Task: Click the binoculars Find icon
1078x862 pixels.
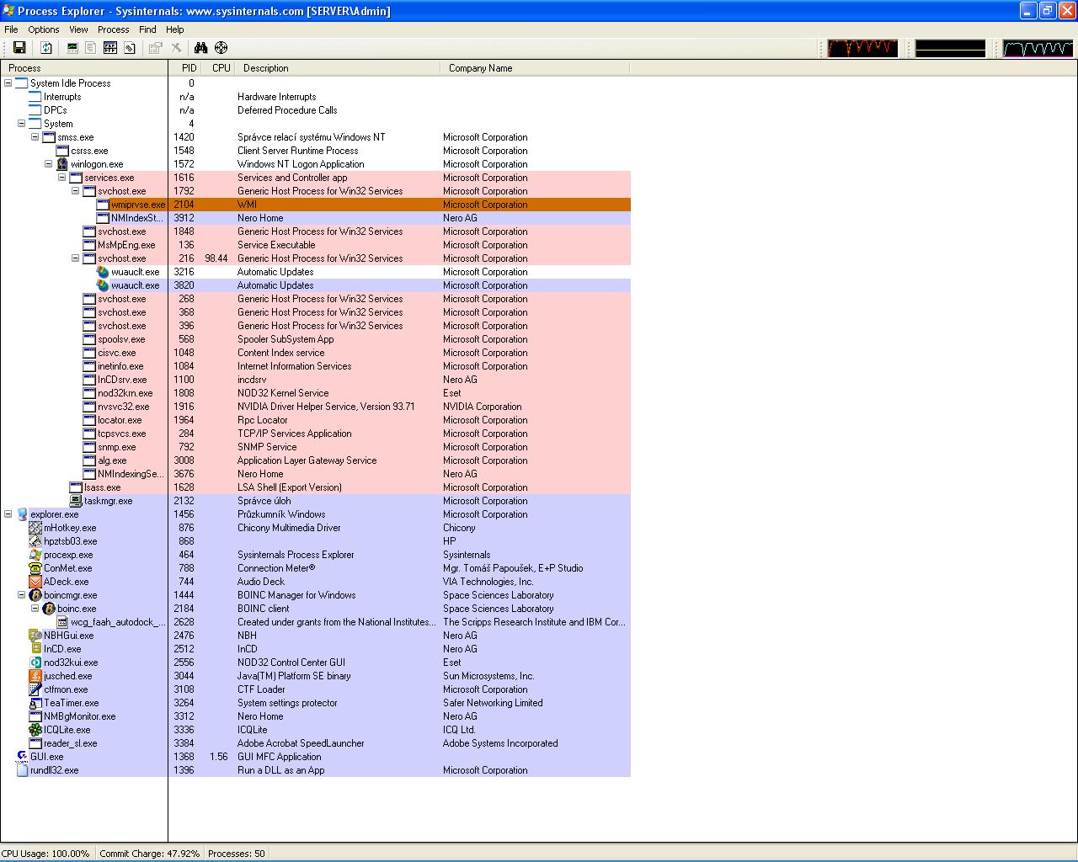Action: click(200, 48)
